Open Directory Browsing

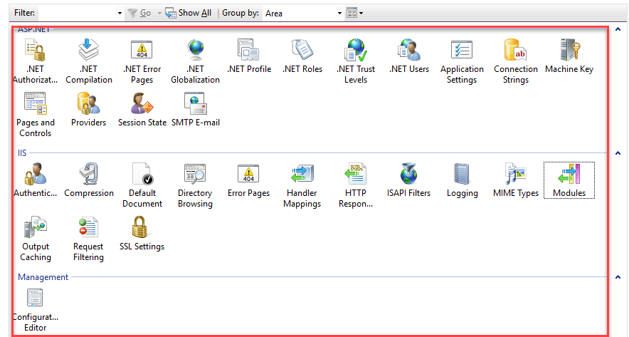tap(195, 185)
